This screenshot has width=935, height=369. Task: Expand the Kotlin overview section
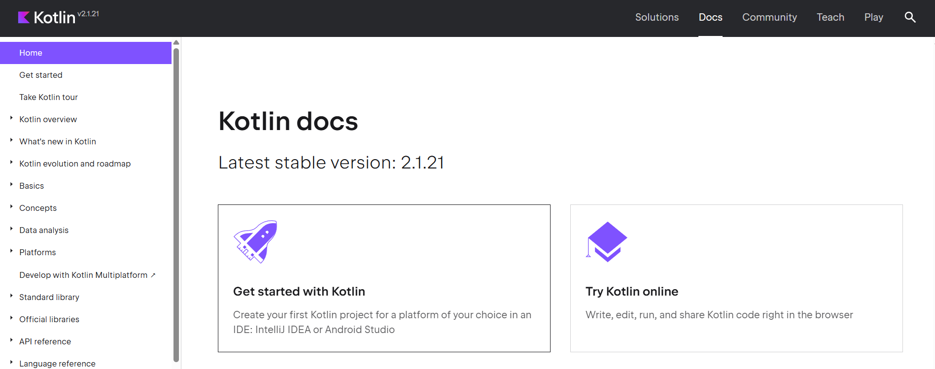[11, 118]
